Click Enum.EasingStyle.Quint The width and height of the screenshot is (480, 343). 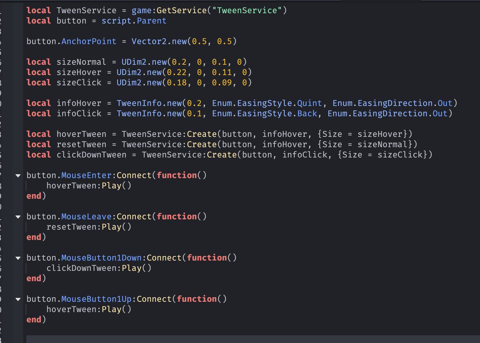click(267, 103)
